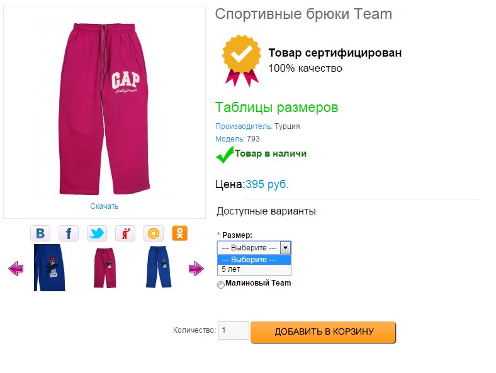Share via VKontakte icon
Screen dimensions: 496x373
pos(40,233)
